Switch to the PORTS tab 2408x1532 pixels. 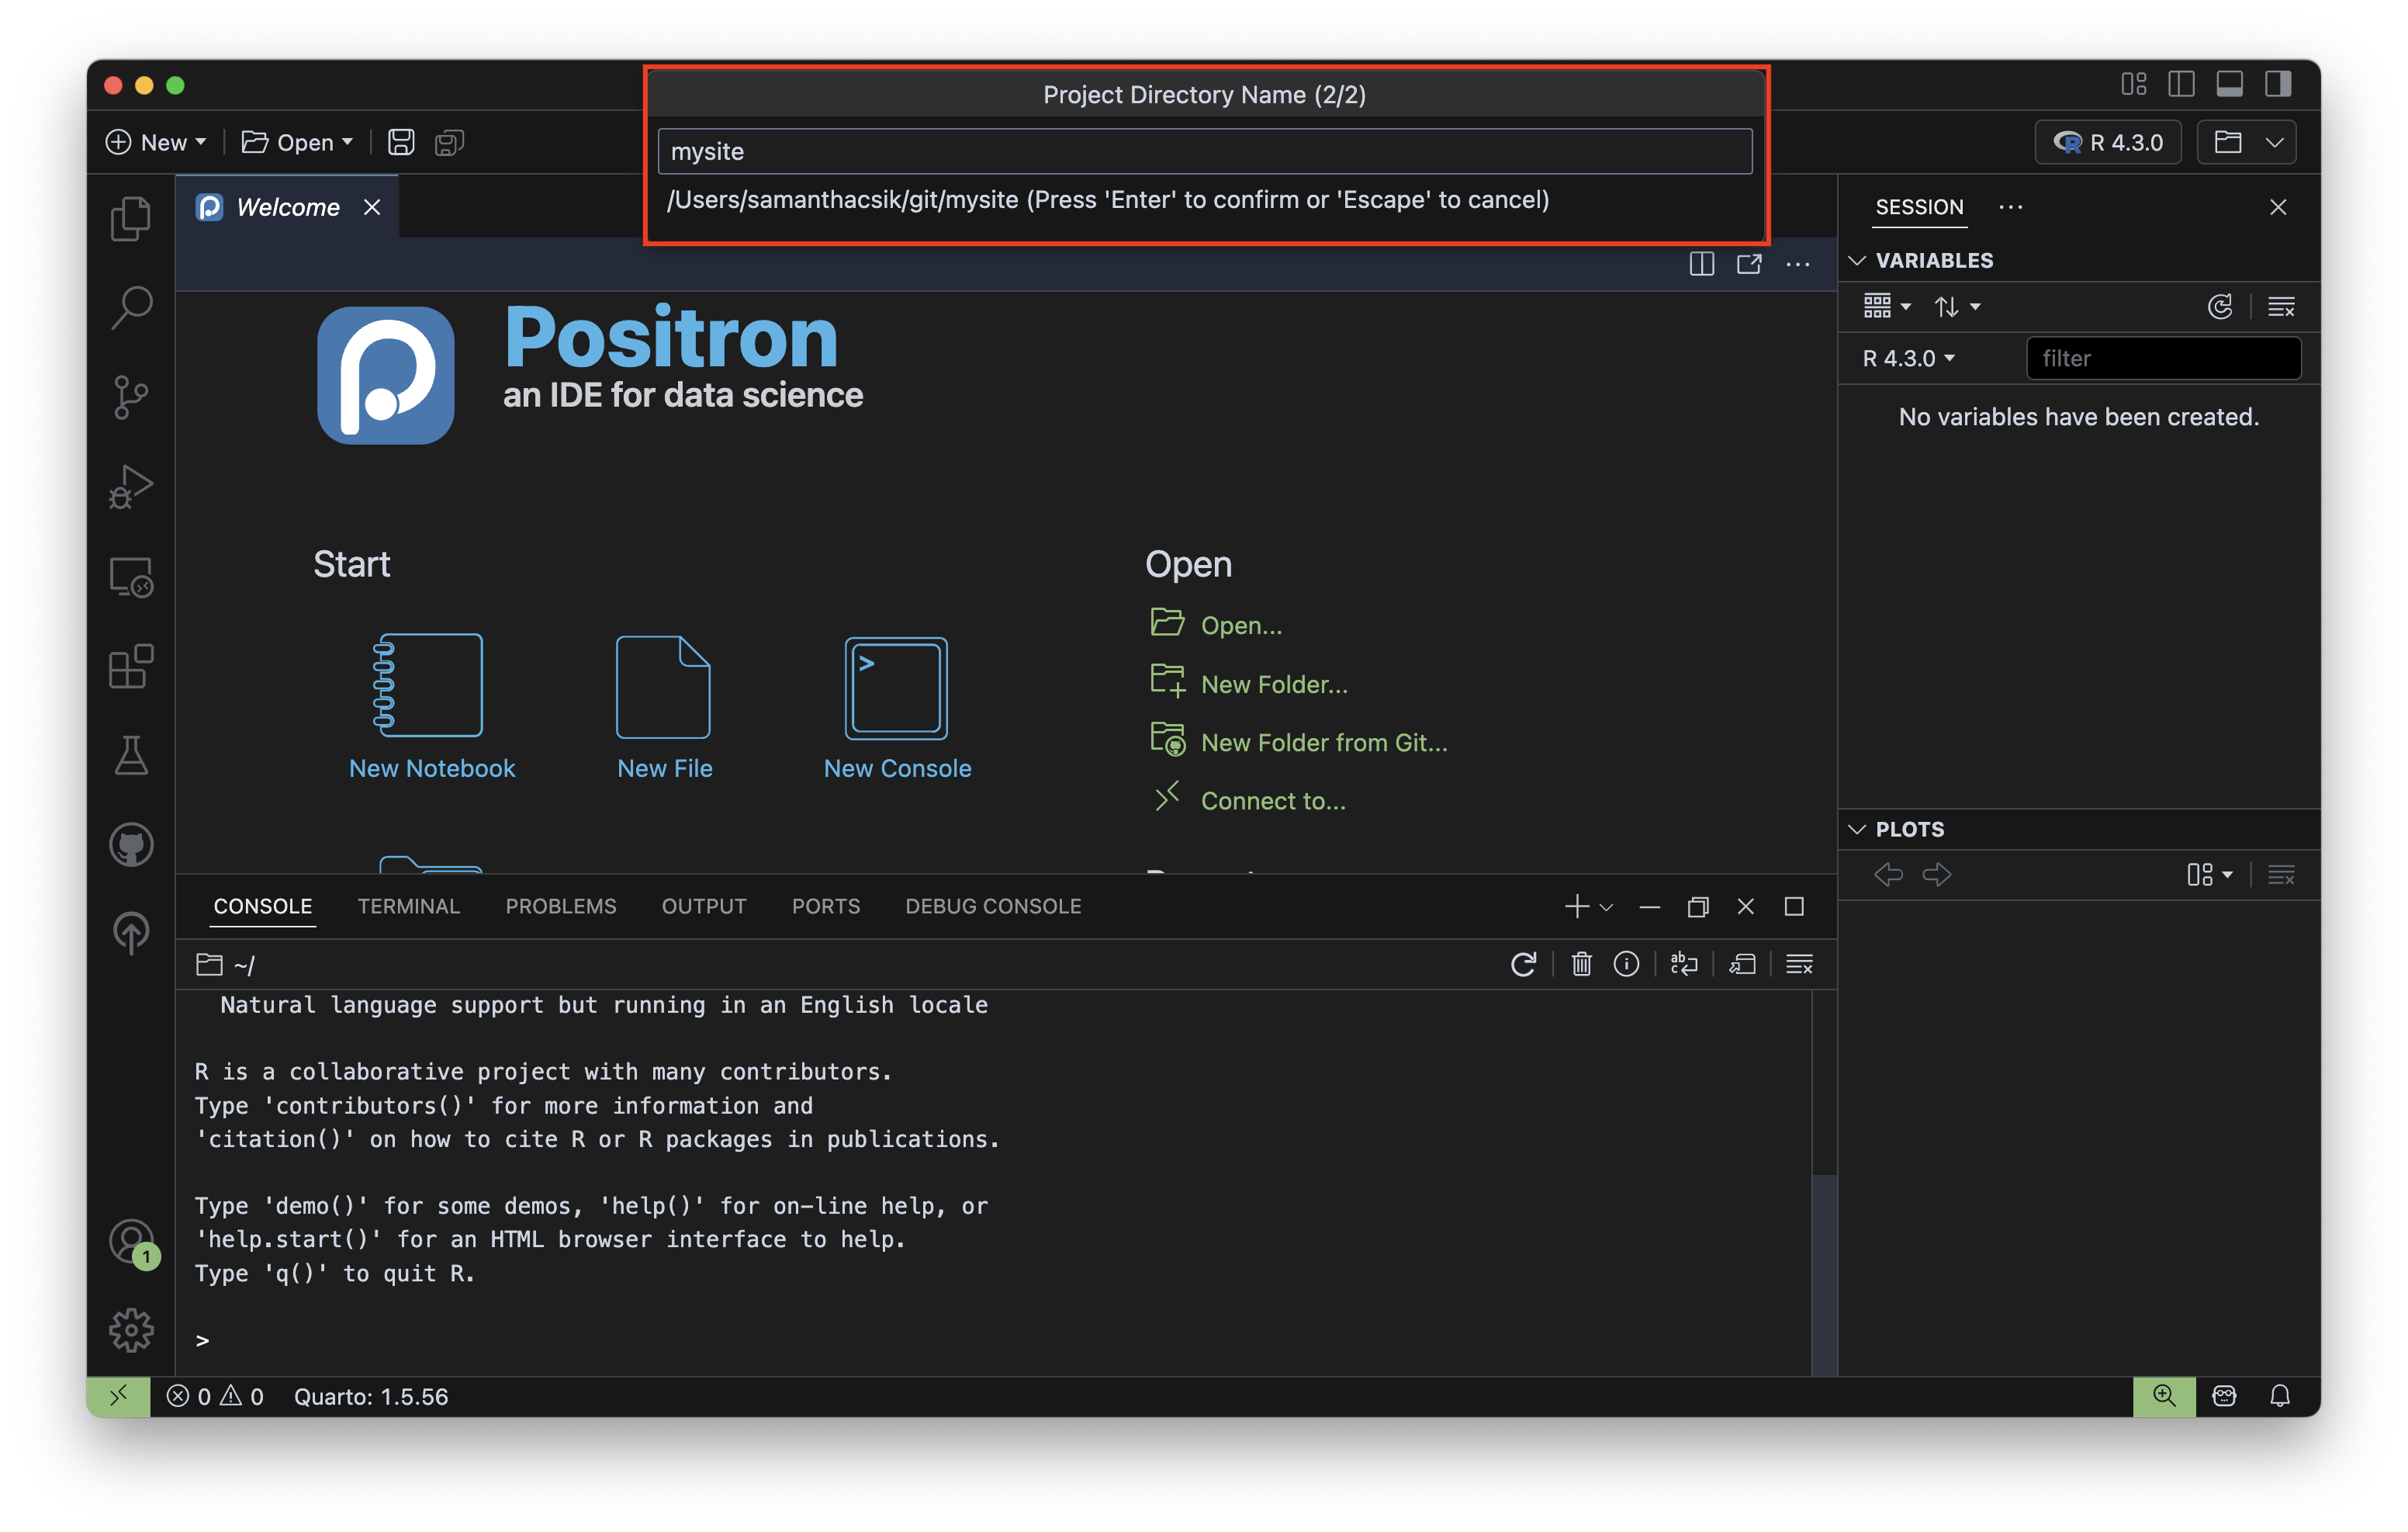point(826,906)
